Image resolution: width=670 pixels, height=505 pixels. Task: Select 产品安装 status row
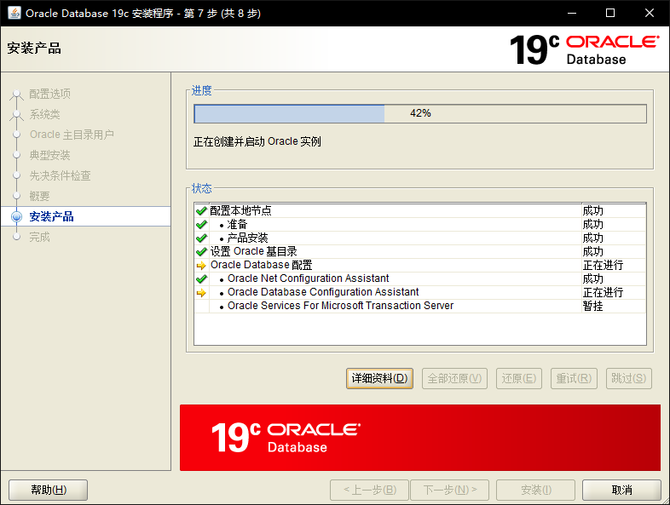pyautogui.click(x=420, y=238)
